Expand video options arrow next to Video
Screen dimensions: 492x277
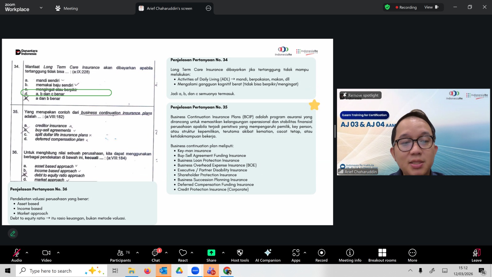pos(58,253)
